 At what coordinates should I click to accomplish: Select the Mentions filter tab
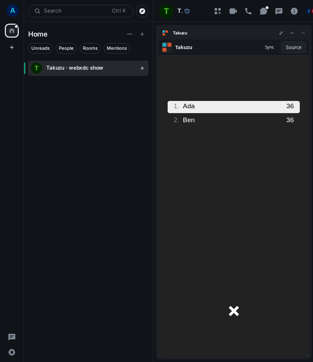(117, 48)
